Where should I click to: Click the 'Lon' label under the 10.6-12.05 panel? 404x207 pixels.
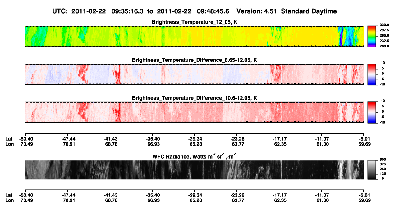9,144
